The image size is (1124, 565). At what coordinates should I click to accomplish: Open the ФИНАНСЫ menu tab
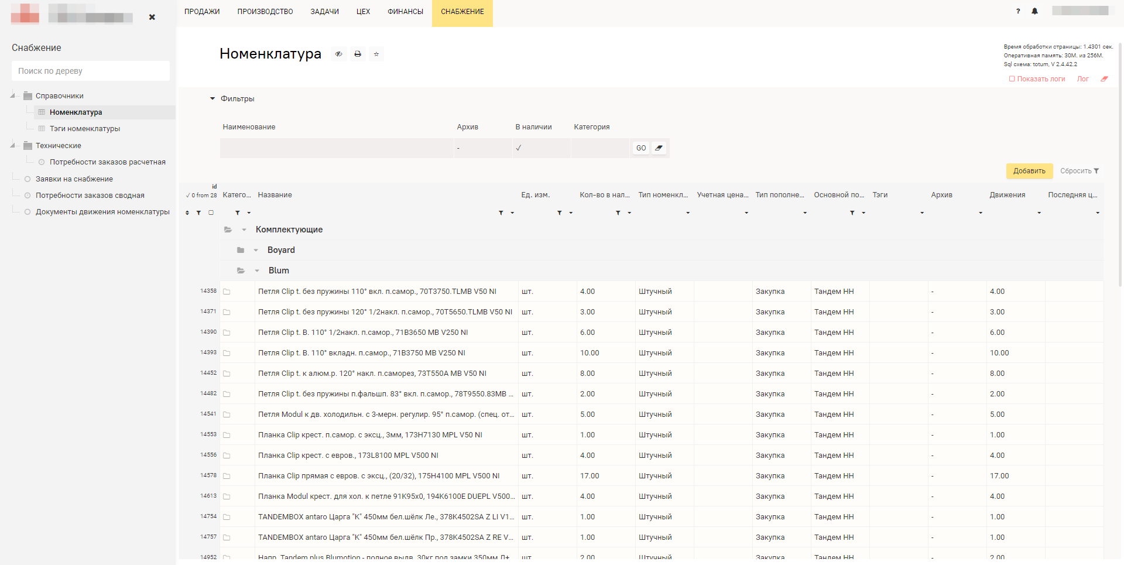click(405, 12)
